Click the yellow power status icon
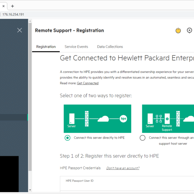The image size is (194, 194). (x=178, y=31)
